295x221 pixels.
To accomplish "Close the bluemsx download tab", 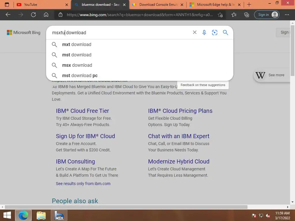I will point(124,5).
